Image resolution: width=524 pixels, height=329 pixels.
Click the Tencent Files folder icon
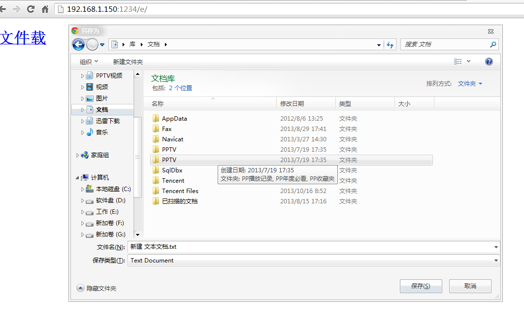[156, 191]
